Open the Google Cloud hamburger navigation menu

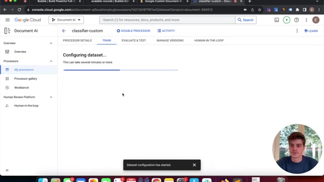click(x=8, y=20)
